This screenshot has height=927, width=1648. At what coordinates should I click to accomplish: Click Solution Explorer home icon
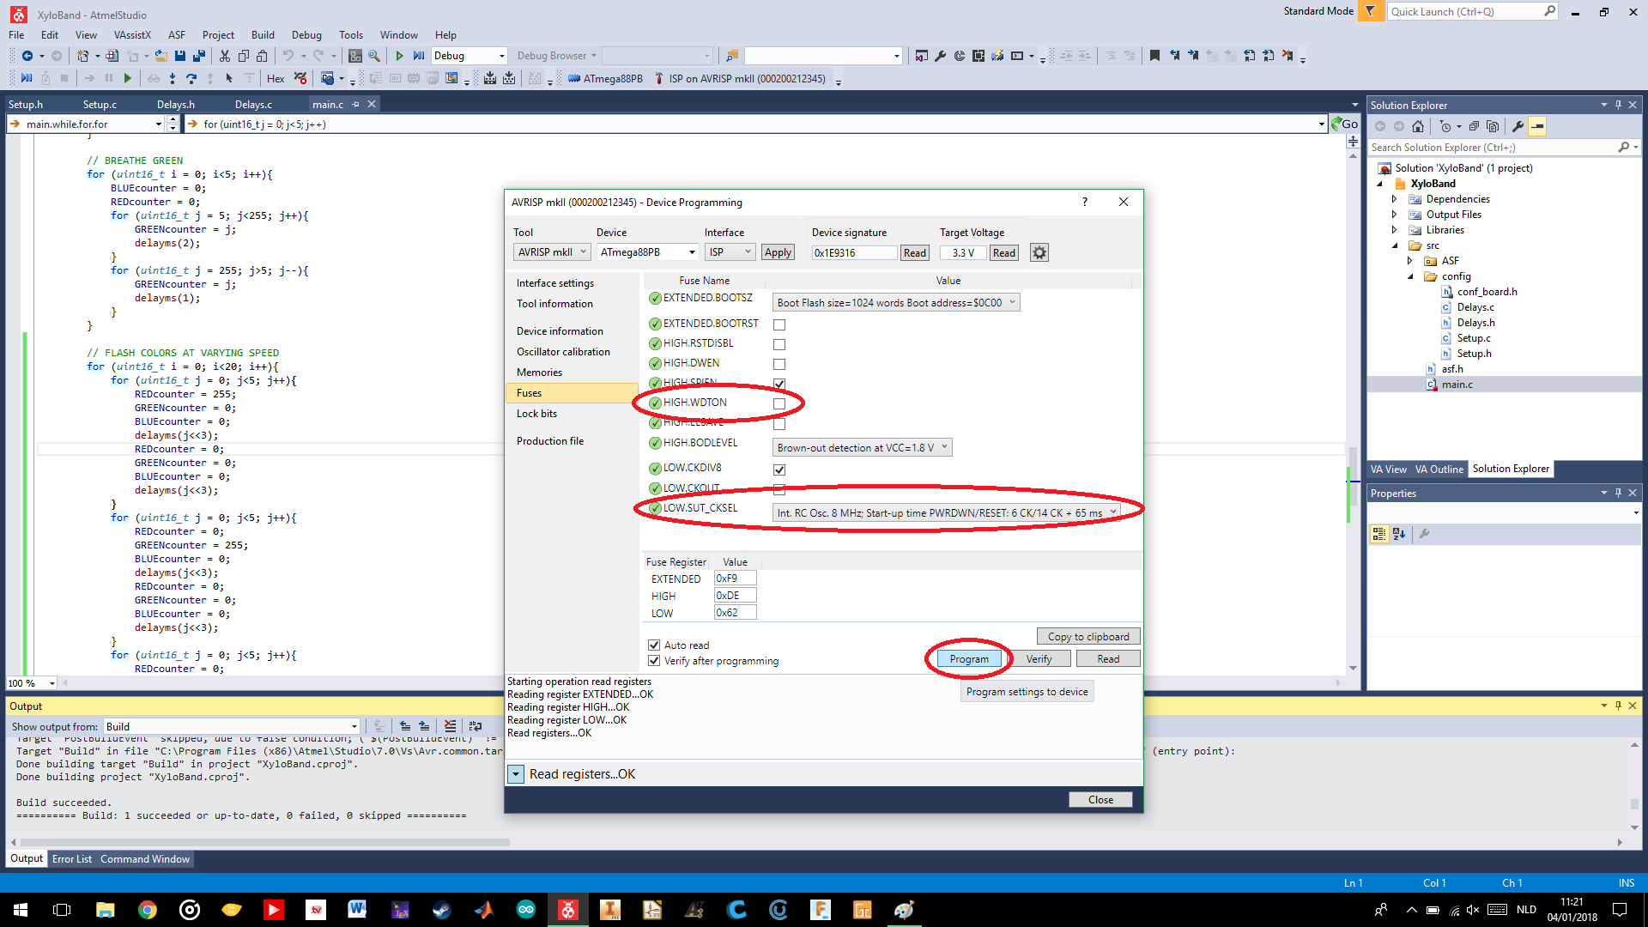coord(1418,126)
